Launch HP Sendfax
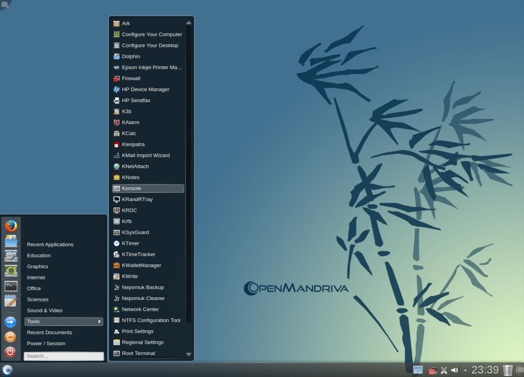The width and height of the screenshot is (524, 377). [x=148, y=101]
